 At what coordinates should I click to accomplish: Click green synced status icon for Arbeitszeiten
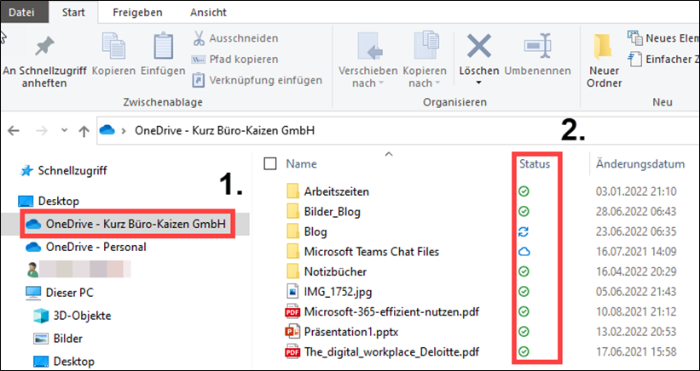(524, 191)
